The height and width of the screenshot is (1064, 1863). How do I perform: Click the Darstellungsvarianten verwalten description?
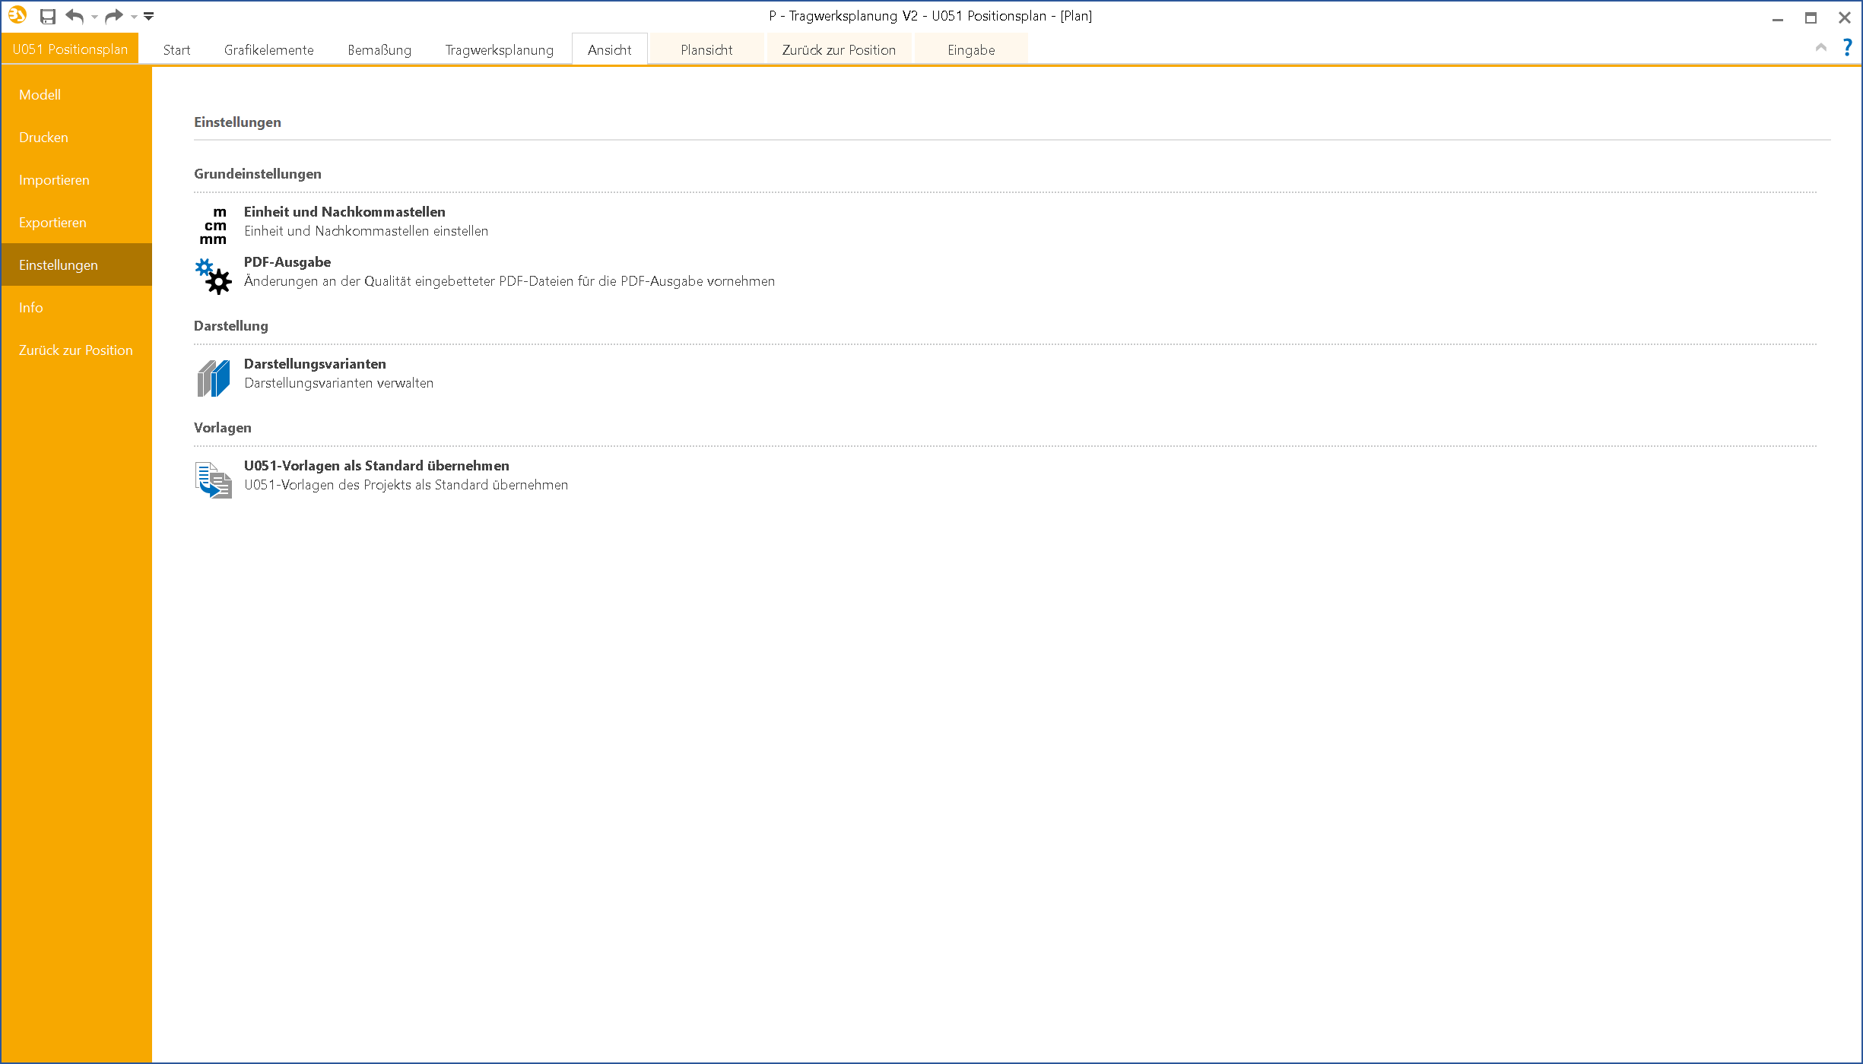[x=338, y=383]
